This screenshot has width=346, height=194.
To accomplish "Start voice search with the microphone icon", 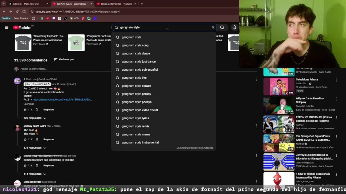I will click(234, 27).
